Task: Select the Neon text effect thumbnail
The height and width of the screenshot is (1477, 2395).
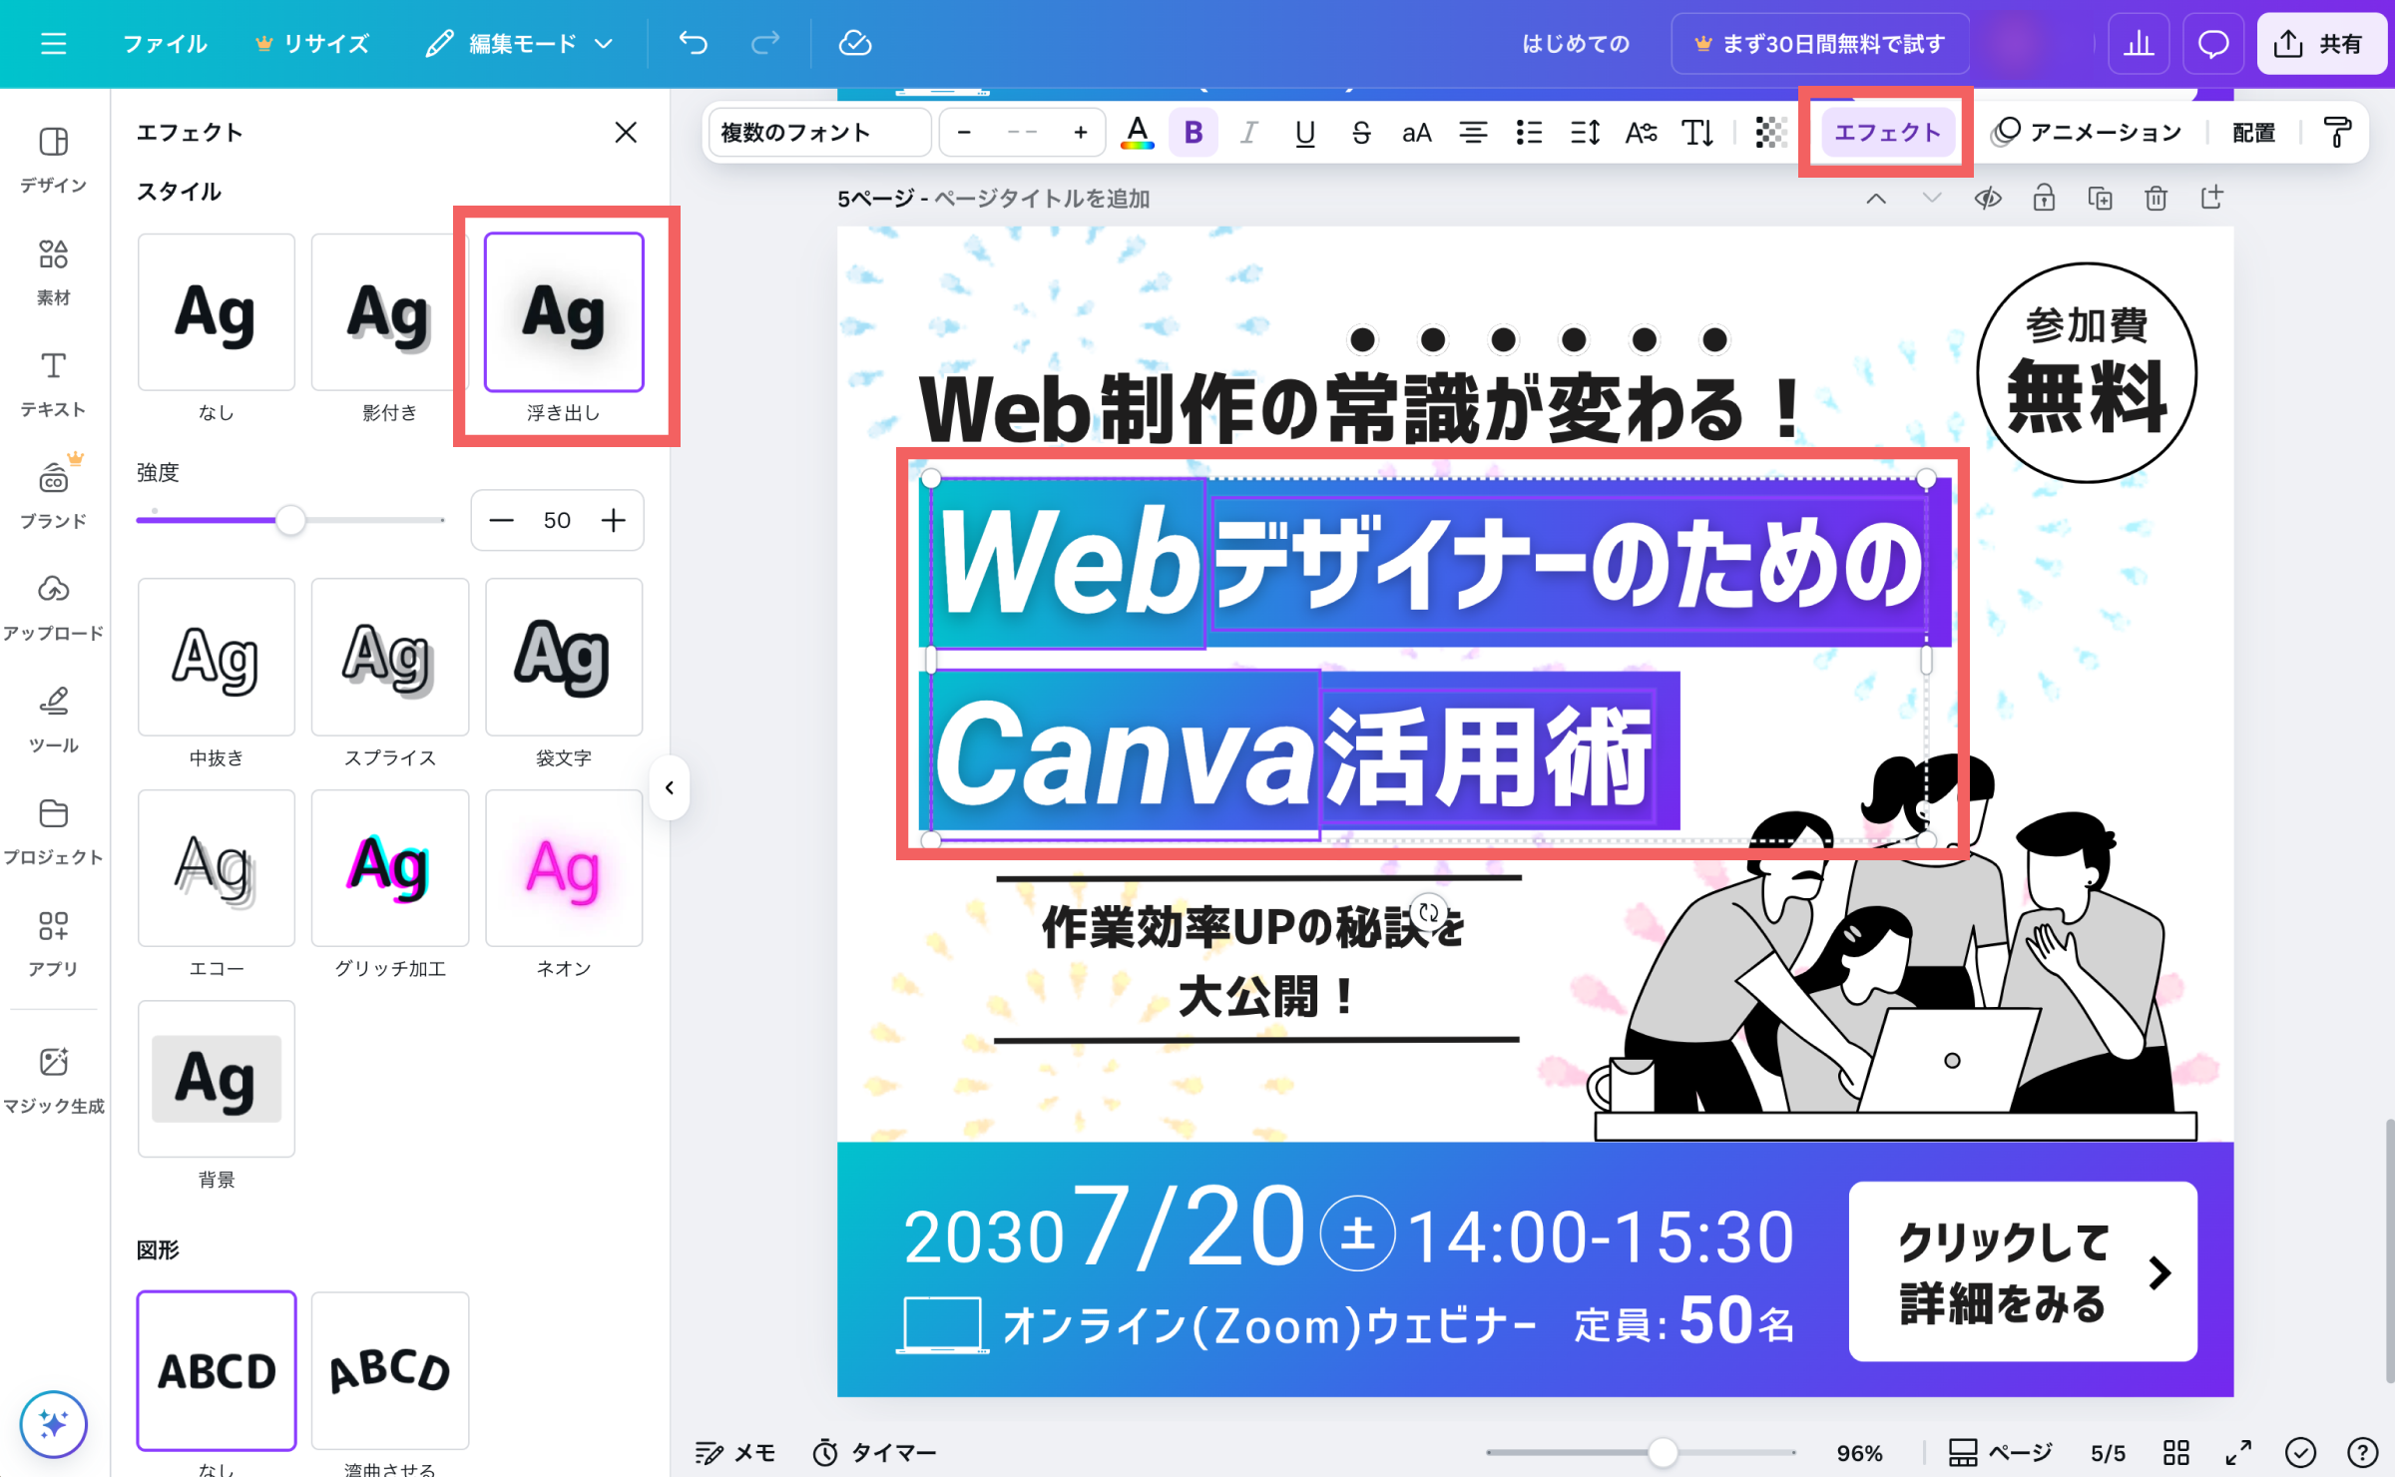Action: tap(564, 868)
